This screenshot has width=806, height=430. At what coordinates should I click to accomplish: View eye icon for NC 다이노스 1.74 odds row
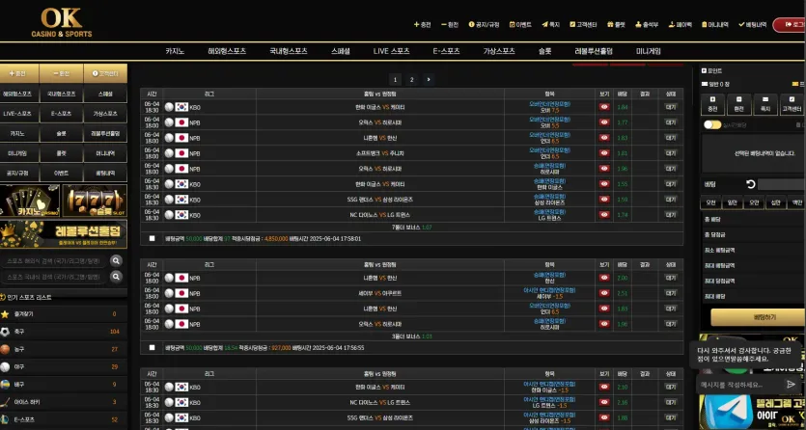(604, 214)
